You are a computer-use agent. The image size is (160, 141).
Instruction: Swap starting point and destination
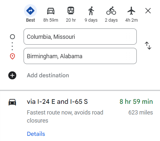[148, 46]
